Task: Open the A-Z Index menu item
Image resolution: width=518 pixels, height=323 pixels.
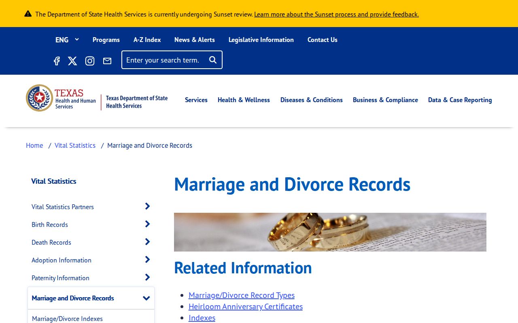Action: point(147,40)
